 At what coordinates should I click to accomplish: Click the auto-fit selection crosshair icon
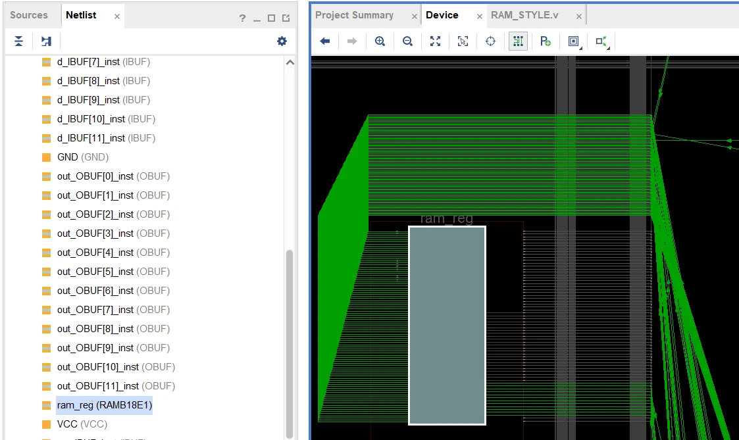point(491,41)
